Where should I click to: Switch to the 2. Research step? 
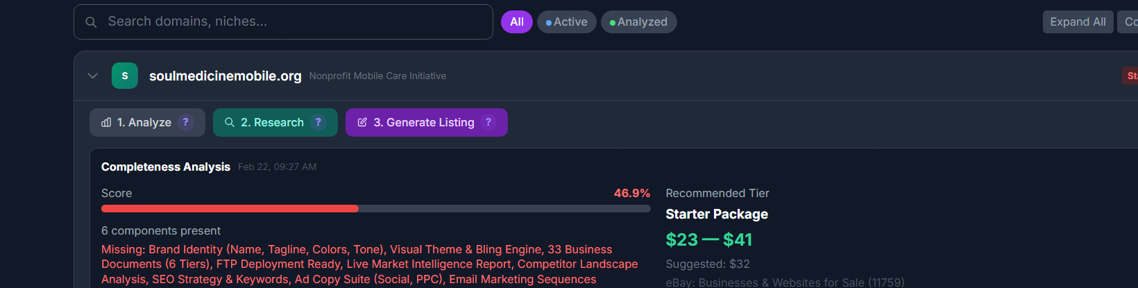click(x=272, y=123)
